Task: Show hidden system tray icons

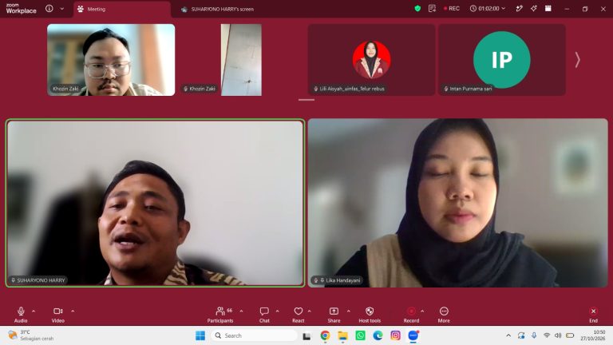Action: point(508,335)
